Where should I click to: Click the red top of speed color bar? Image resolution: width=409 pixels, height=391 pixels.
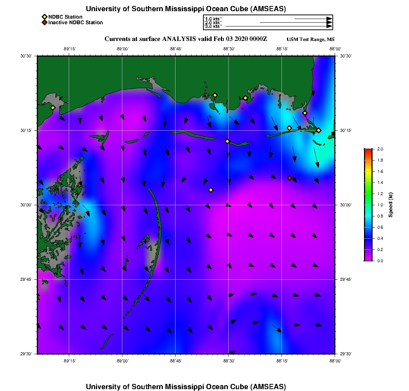point(368,150)
